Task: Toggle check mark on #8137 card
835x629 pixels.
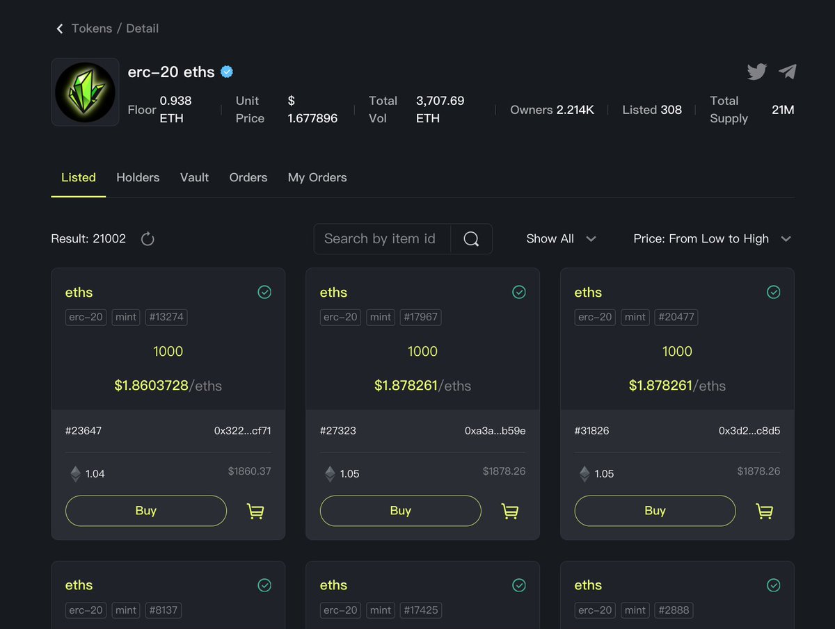Action: 264,586
